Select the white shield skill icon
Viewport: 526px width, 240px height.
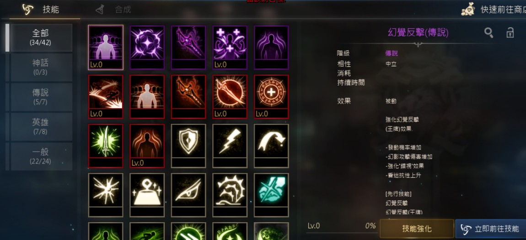coord(188,146)
